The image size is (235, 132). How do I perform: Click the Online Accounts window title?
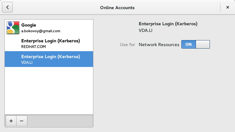click(117, 7)
